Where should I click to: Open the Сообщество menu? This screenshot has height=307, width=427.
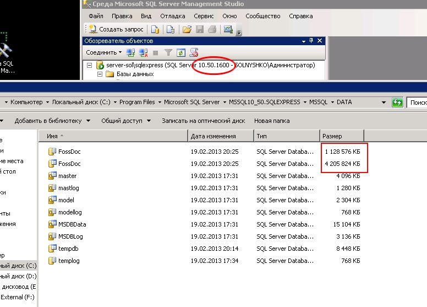click(263, 16)
